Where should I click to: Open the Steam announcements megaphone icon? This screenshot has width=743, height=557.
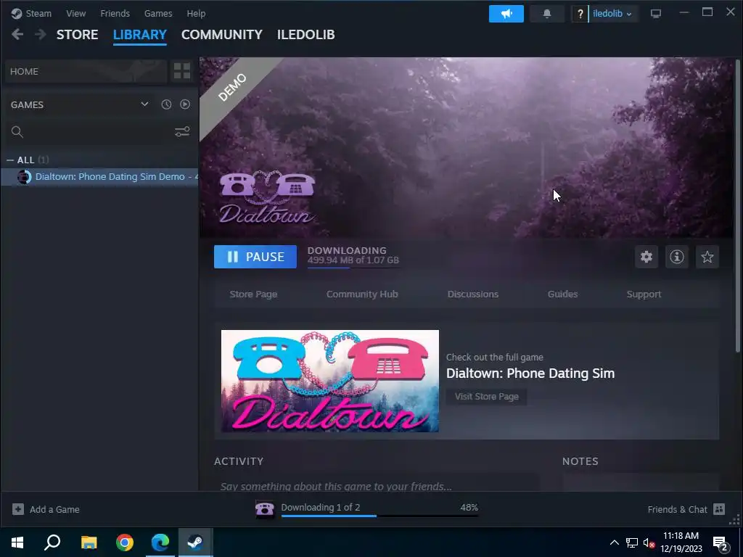(506, 14)
